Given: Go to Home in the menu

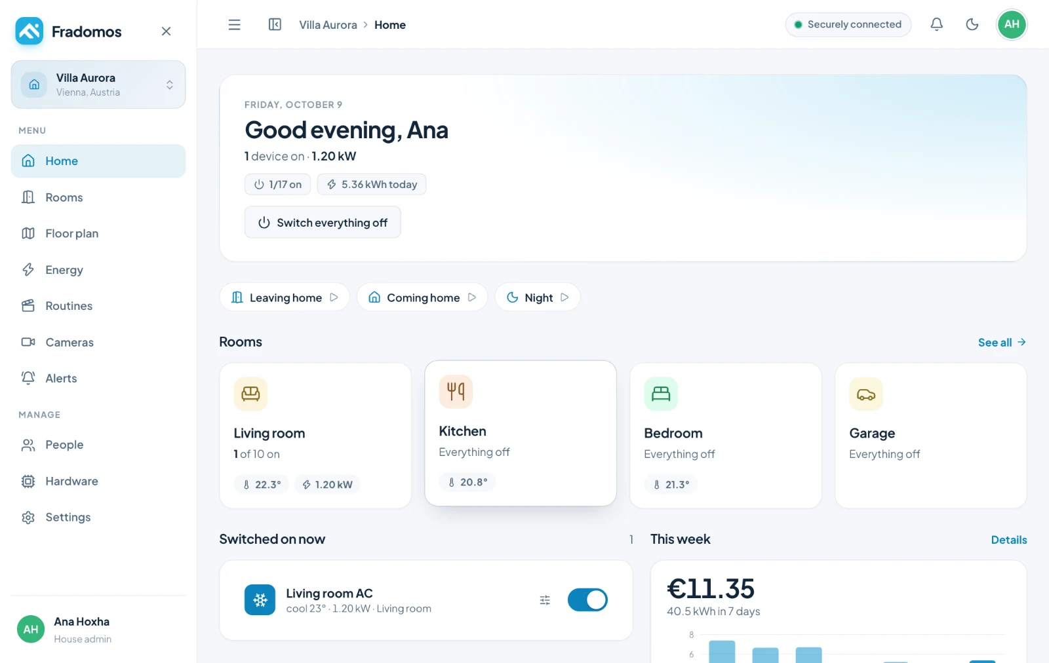Looking at the screenshot, I should [98, 161].
